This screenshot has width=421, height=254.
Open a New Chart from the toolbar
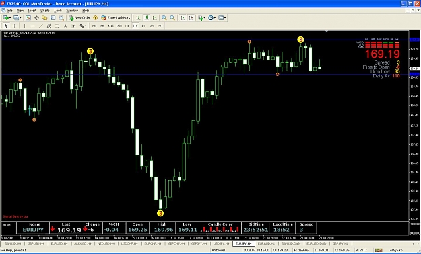[5, 17]
